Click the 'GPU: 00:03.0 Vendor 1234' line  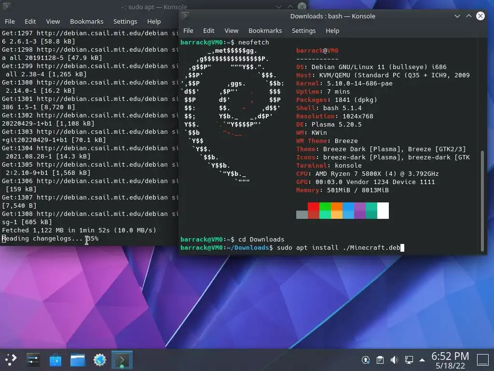[x=366, y=182]
